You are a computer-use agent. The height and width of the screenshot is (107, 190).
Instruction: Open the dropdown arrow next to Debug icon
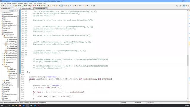20,6
